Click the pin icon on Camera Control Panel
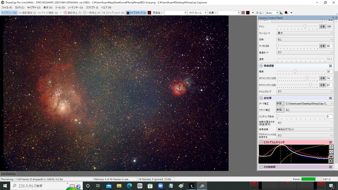Image resolution: width=338 pixels, height=190 pixels. (336, 18)
